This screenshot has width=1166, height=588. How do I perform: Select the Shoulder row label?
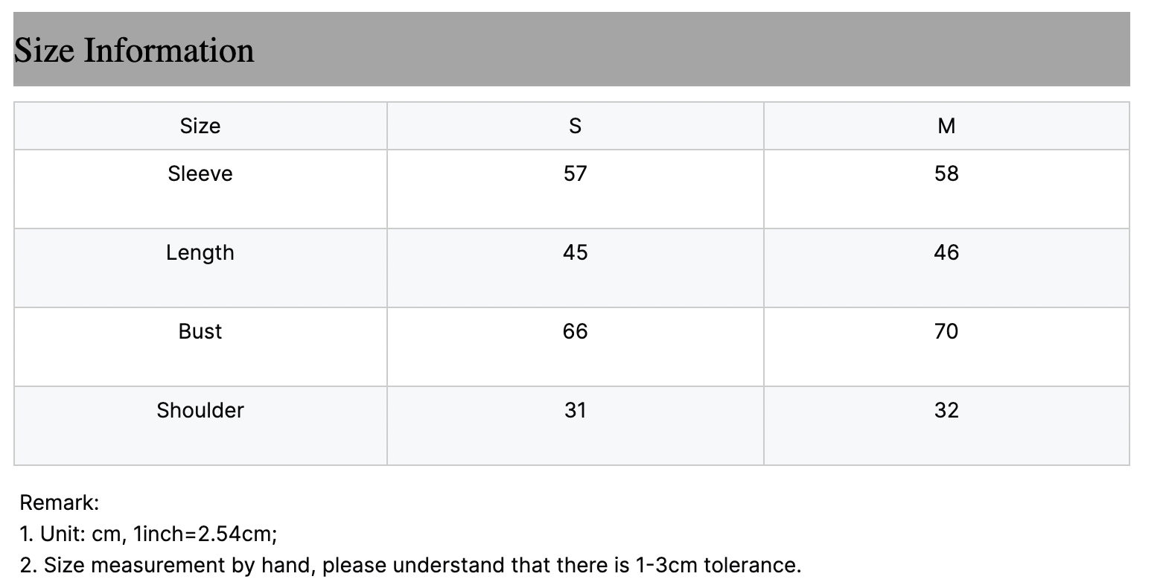coord(200,410)
